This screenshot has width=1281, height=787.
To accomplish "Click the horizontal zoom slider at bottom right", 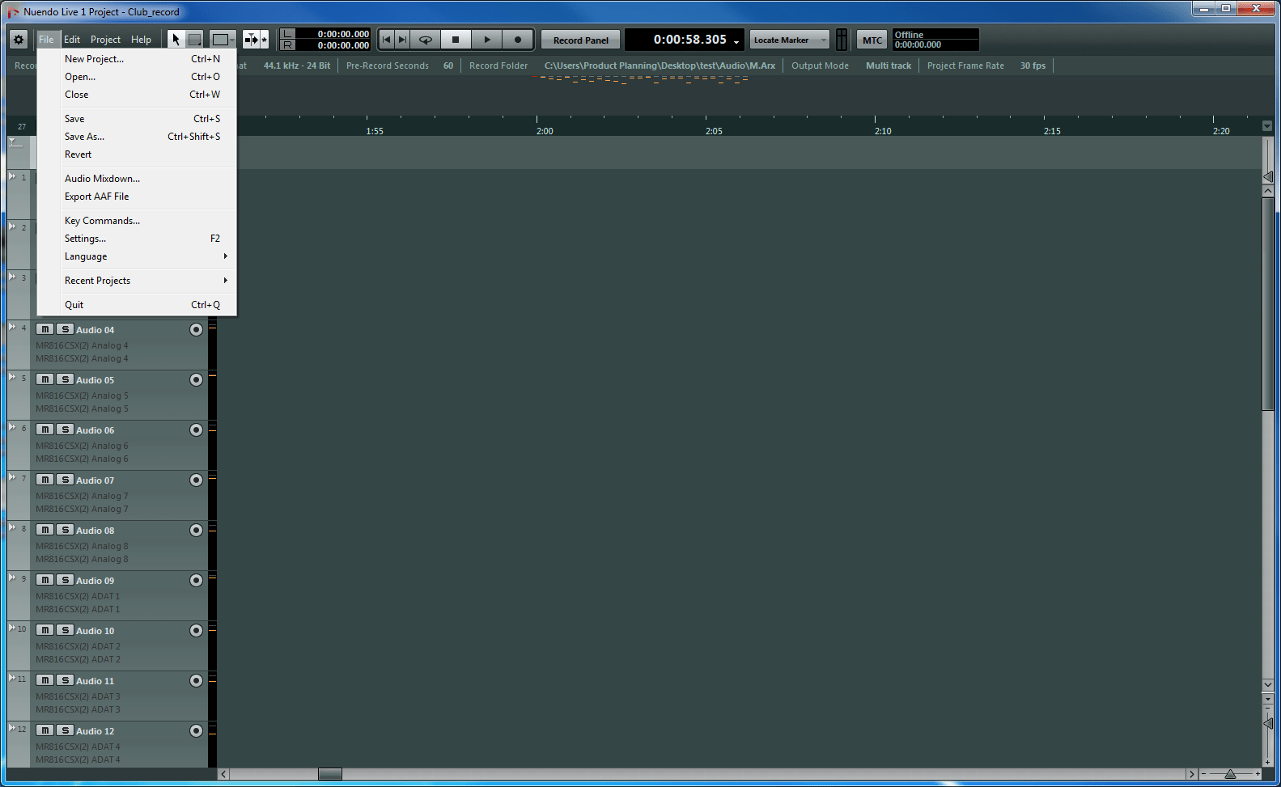I will pyautogui.click(x=1230, y=774).
